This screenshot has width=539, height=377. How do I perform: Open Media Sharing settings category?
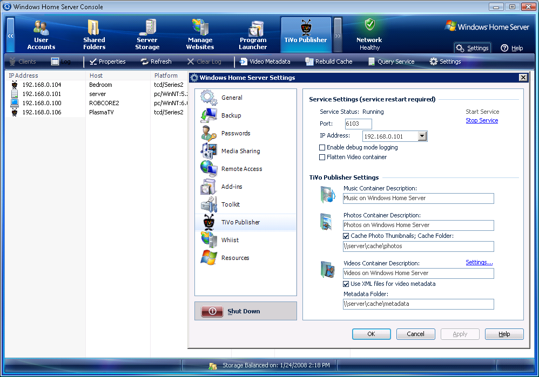(x=245, y=151)
